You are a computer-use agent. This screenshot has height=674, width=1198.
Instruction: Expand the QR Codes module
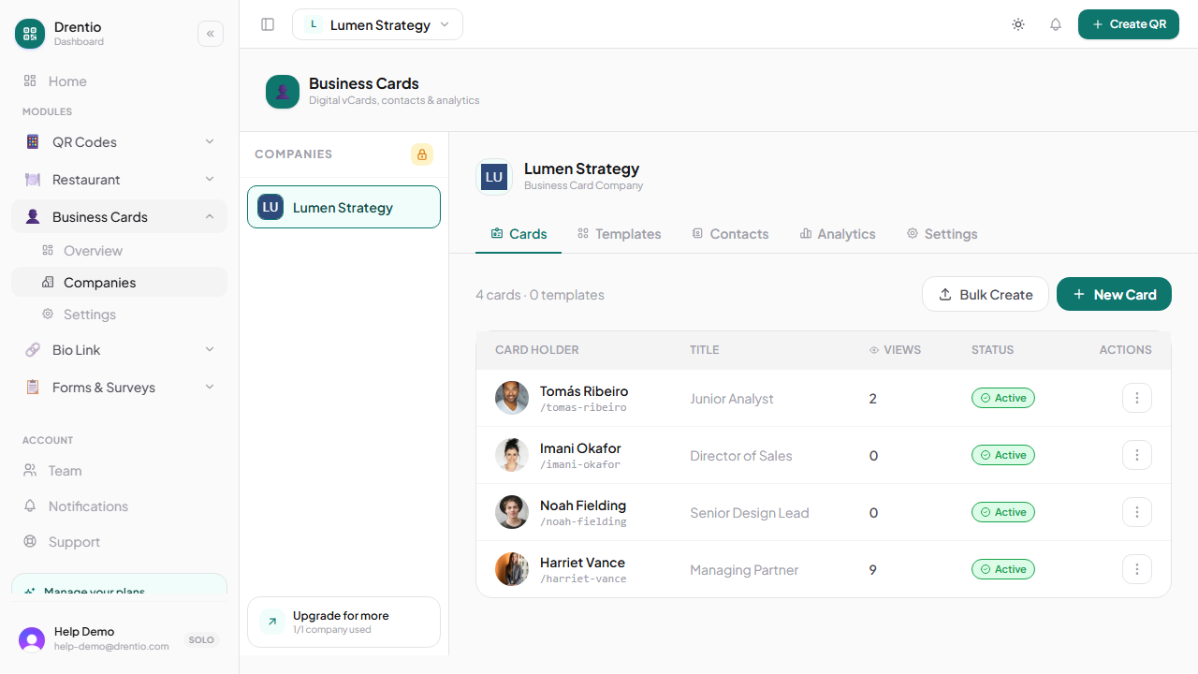[119, 142]
